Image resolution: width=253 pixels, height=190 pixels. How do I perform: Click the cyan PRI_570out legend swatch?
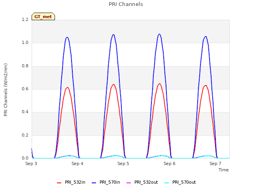167,183
